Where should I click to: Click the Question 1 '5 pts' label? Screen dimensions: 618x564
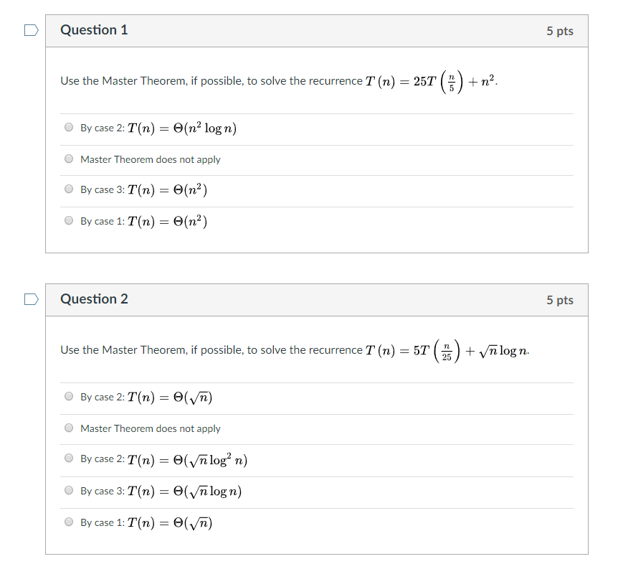click(560, 31)
